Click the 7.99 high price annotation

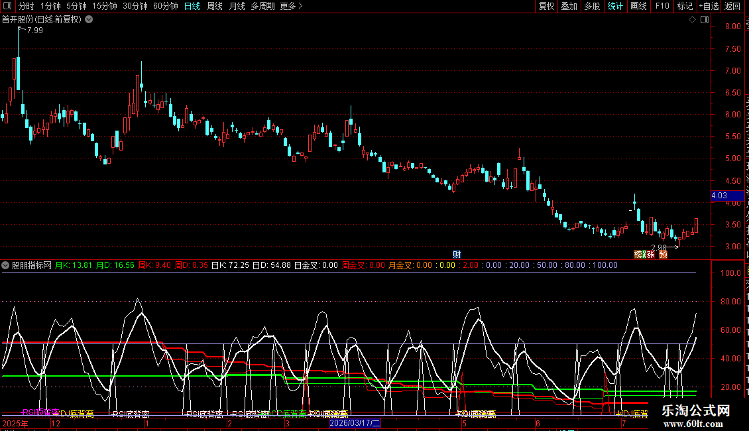click(x=35, y=30)
